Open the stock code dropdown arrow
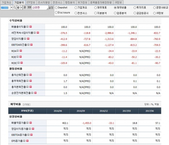 pyautogui.click(x=12, y=8)
